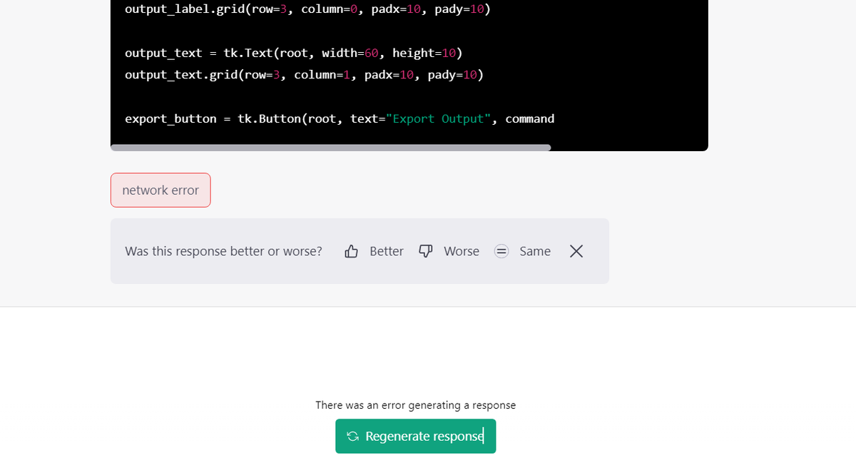
Task: Click "There was an error generating a response" text
Action: point(415,405)
